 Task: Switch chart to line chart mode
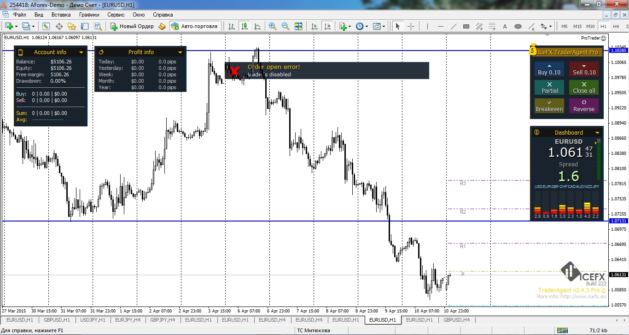(x=257, y=26)
